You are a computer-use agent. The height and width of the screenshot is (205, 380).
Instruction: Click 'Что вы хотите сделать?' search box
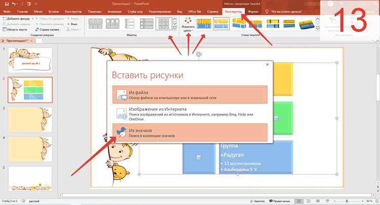point(286,11)
